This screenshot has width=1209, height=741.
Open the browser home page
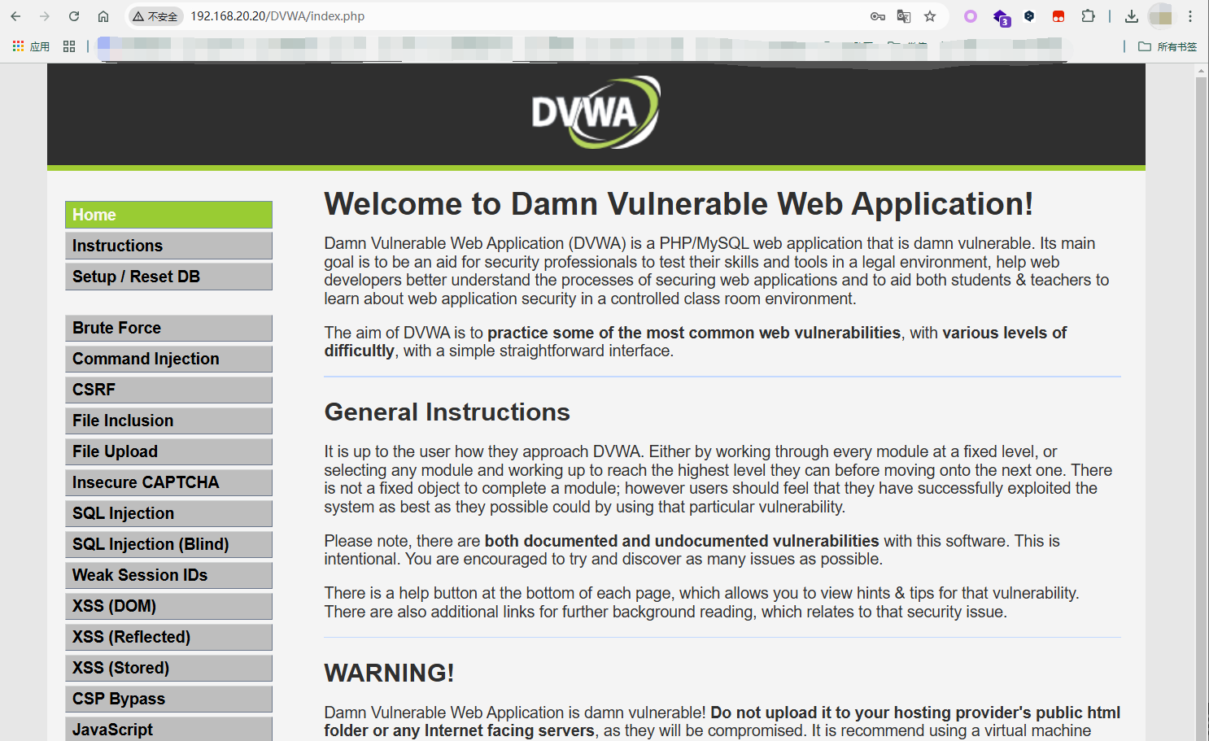click(x=103, y=16)
